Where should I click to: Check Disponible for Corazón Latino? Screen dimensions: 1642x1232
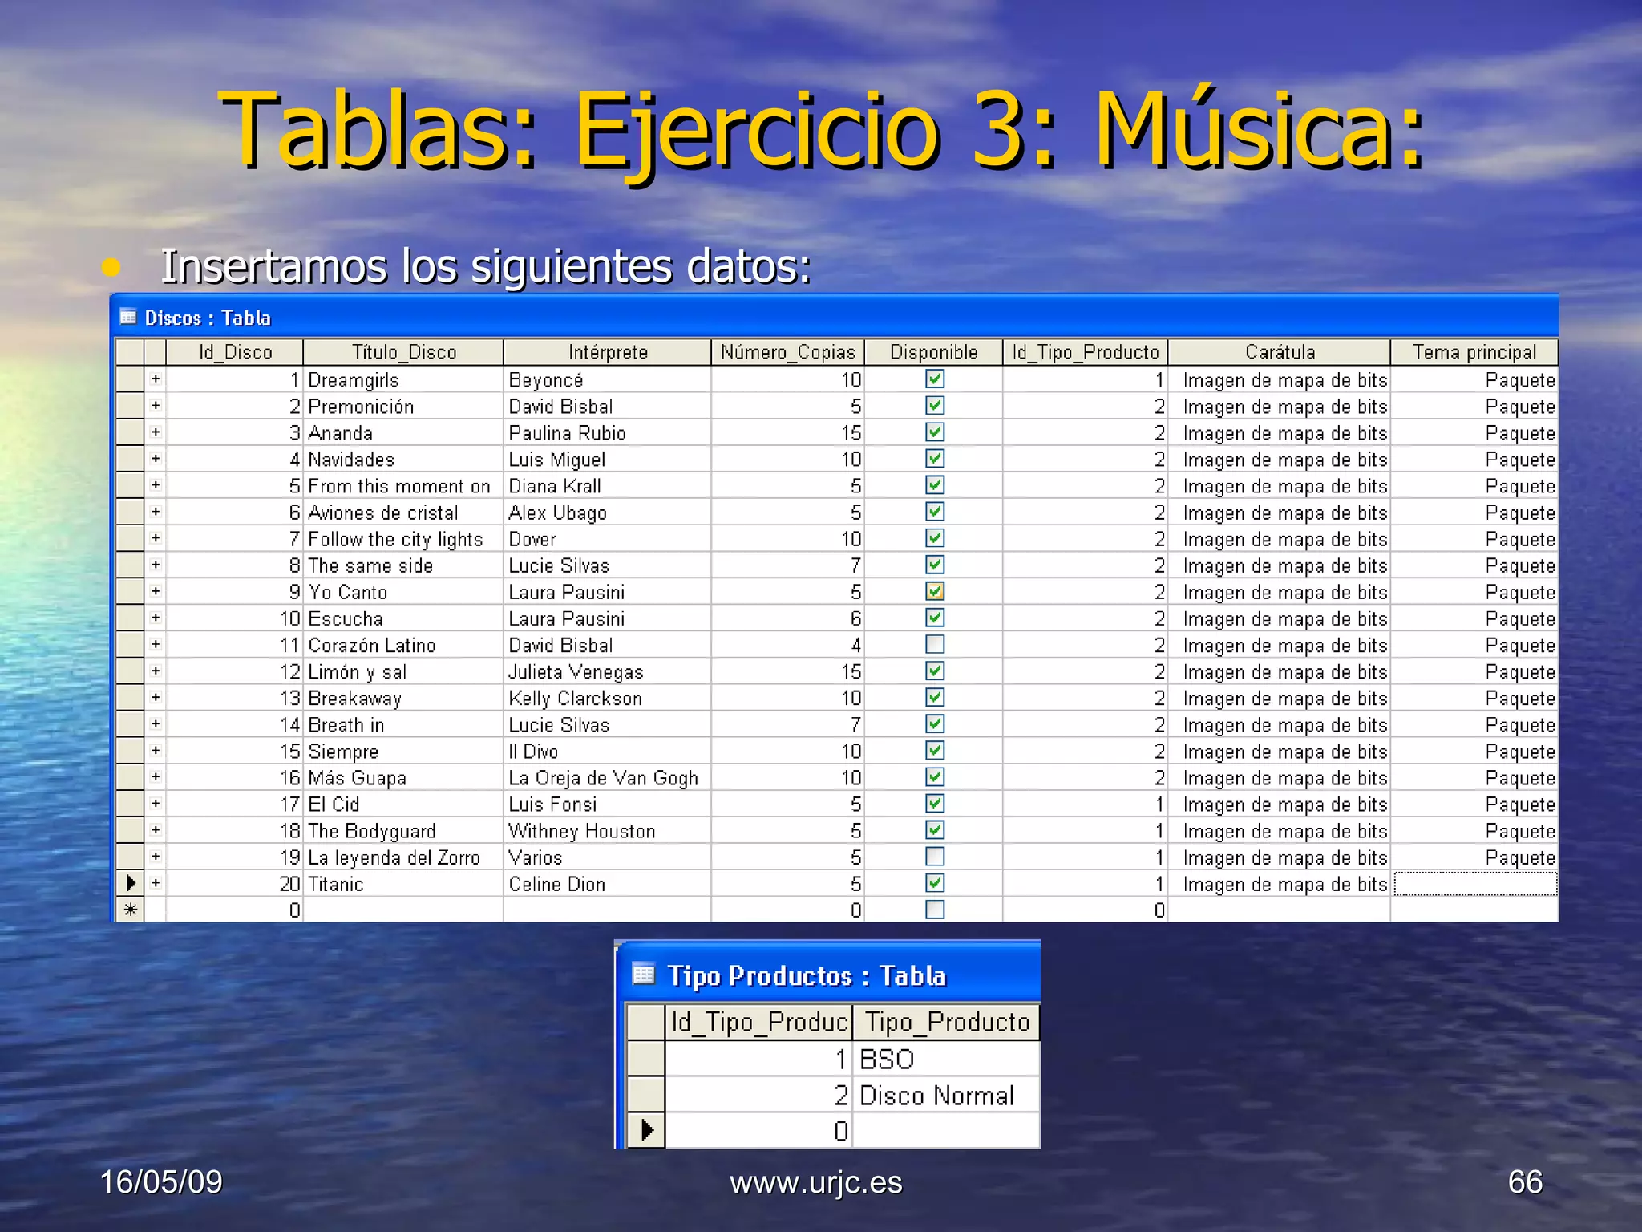click(x=935, y=644)
